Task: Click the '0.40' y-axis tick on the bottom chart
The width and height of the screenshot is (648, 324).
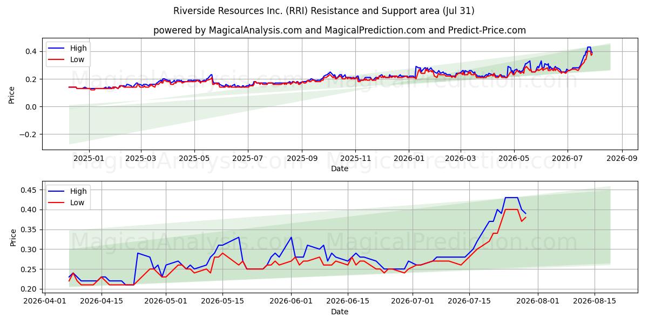Action: (30, 210)
